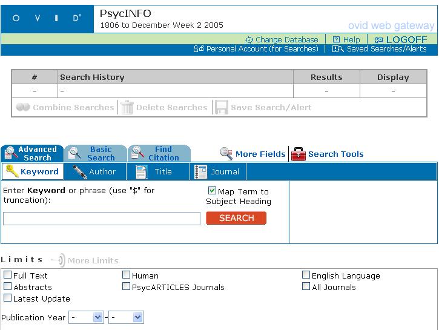Select the Title search tab
The height and width of the screenshot is (330, 439).
[158, 171]
